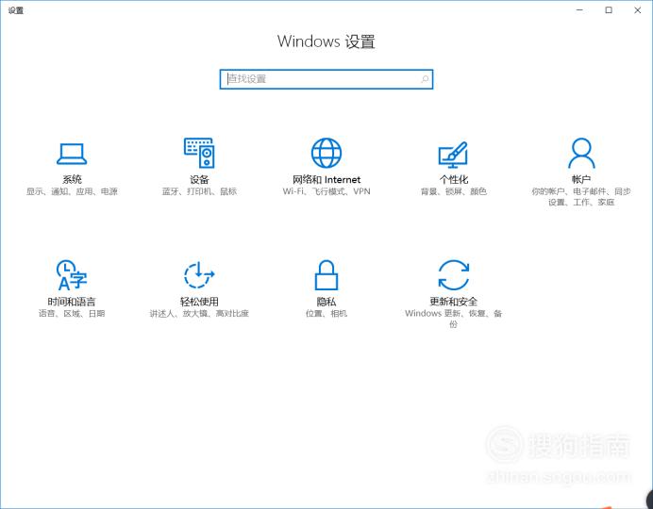Click the 位置、相机 description
Image resolution: width=653 pixels, height=509 pixels.
326,314
